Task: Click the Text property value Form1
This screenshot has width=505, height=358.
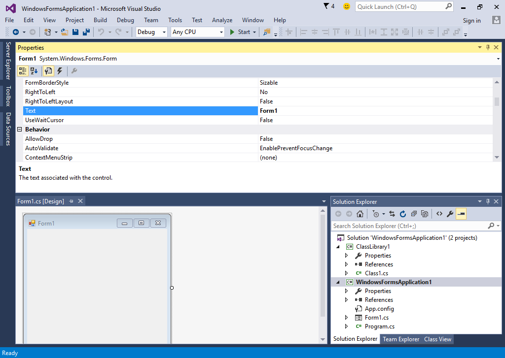Action: (x=268, y=111)
